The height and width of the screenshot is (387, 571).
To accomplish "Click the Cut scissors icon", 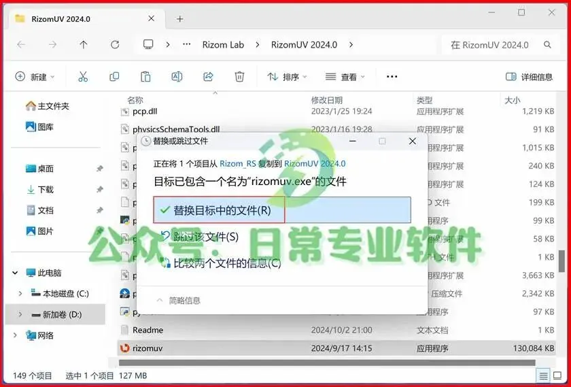I will [83, 77].
